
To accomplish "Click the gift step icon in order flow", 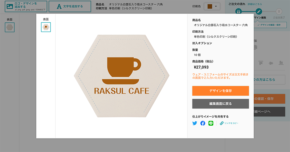I will pos(239,12).
